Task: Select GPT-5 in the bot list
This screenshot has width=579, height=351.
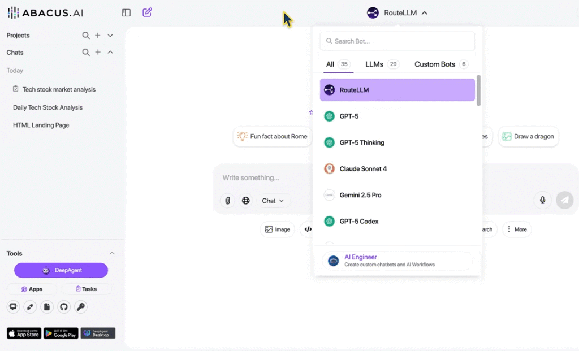Action: 397,116
